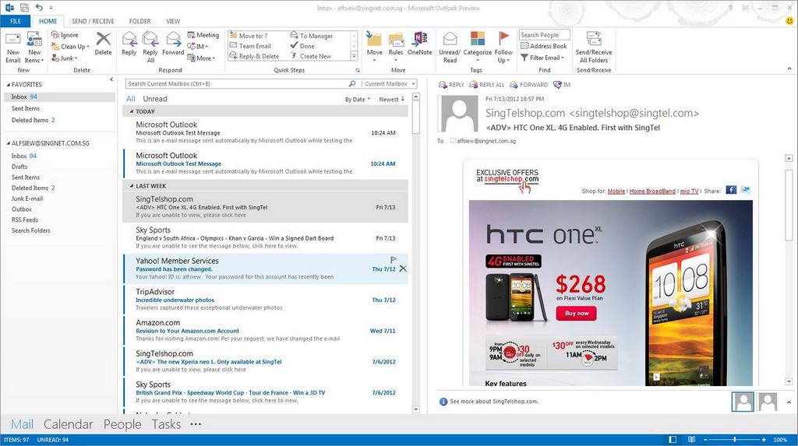
Task: Click FORWARD in the reading pane
Action: [x=528, y=85]
